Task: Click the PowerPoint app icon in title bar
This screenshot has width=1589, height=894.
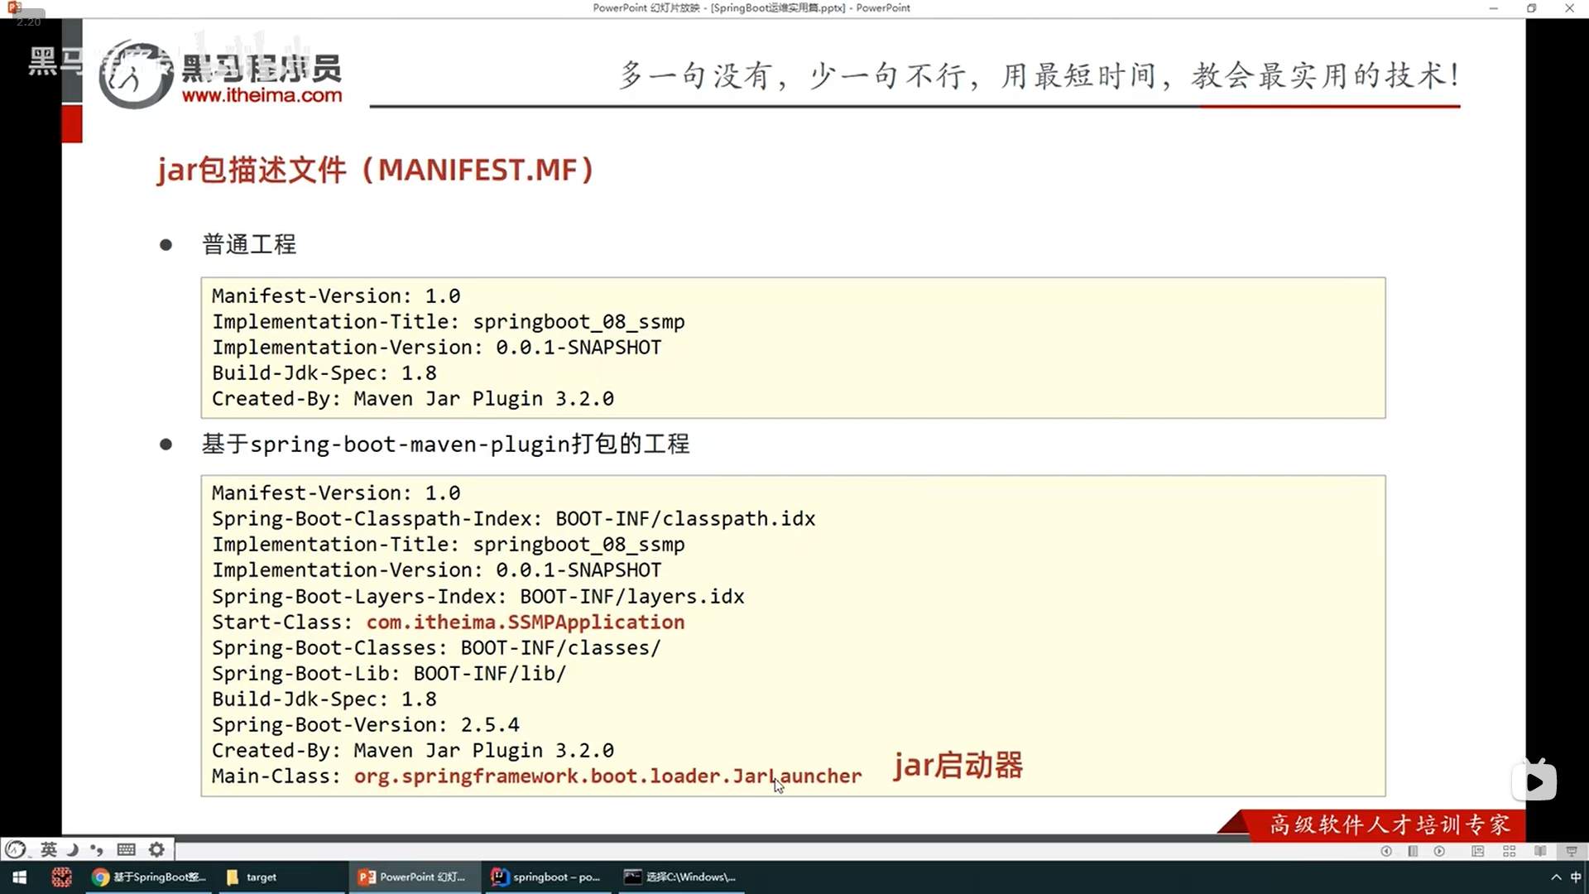Action: point(14,7)
